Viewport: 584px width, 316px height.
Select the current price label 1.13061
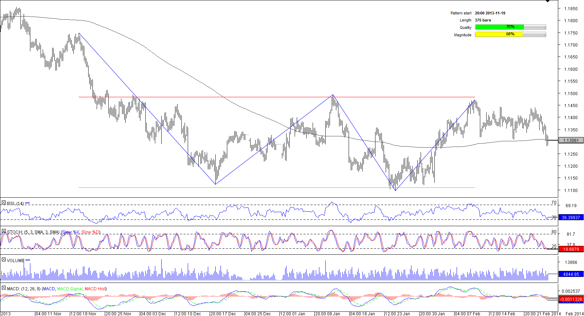(571, 141)
